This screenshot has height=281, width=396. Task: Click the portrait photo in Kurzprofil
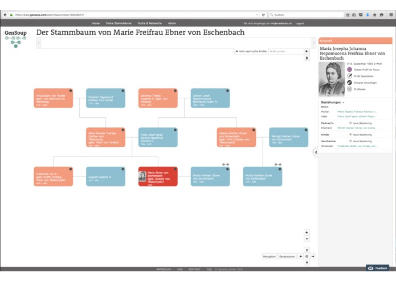(x=332, y=79)
